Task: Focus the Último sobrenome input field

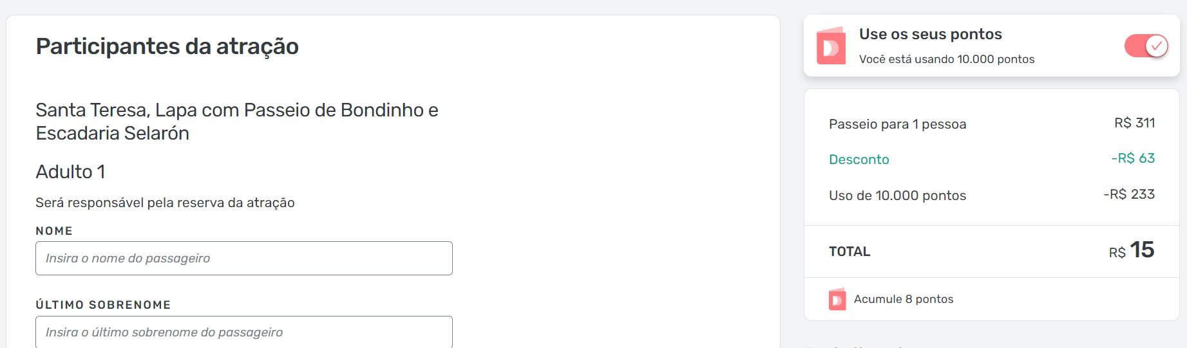Action: pyautogui.click(x=244, y=332)
